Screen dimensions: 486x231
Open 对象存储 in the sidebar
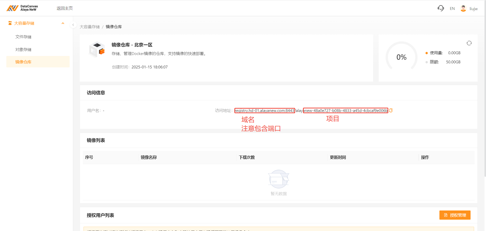(23, 50)
